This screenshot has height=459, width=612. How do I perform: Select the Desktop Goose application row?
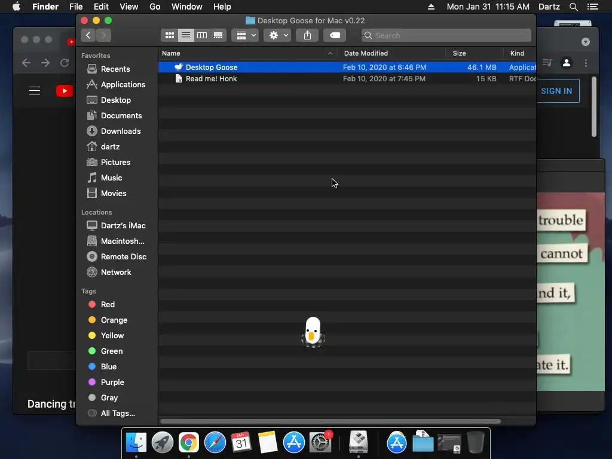click(x=347, y=67)
